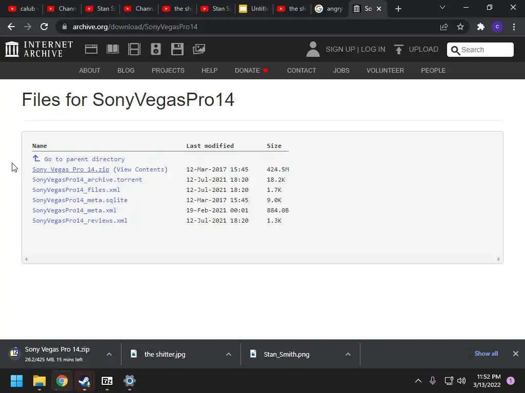Screen dimensions: 525x393
Task: Open 7-Zip from the taskbar
Action: tap(107, 381)
